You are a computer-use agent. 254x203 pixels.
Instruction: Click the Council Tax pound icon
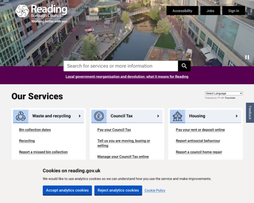(x=99, y=116)
